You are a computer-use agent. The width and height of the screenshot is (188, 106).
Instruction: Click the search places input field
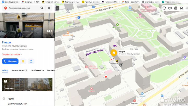(x=23, y=8)
